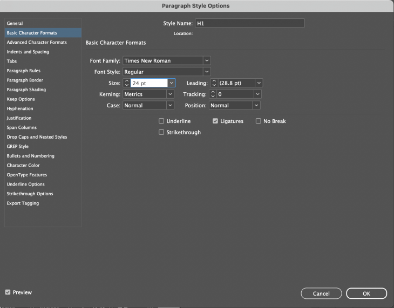The width and height of the screenshot is (394, 308).
Task: Toggle the No Break checkbox
Action: (x=259, y=121)
